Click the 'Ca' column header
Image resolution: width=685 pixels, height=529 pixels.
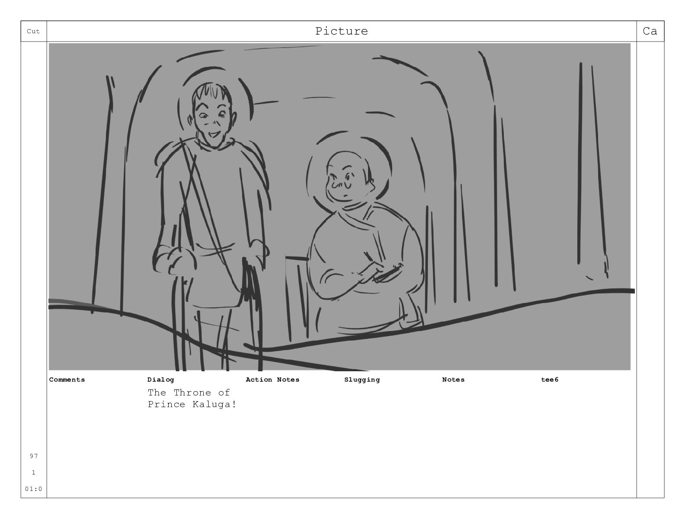(650, 31)
